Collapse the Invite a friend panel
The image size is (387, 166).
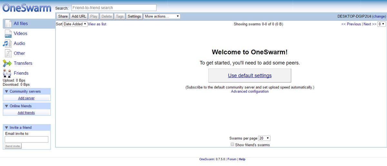[x=6, y=128]
